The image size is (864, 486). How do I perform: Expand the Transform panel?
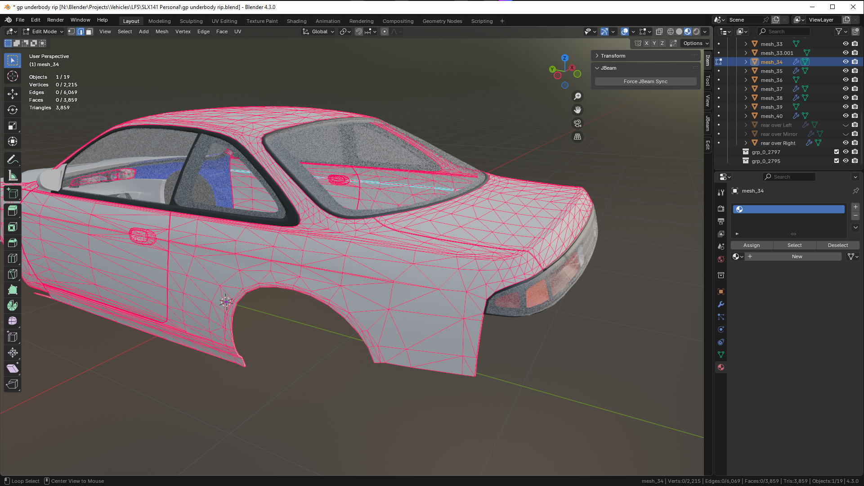pos(613,56)
